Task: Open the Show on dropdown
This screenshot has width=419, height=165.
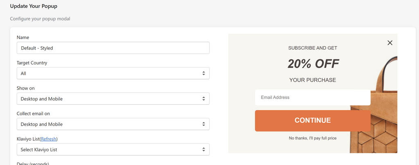Action: coord(113,99)
